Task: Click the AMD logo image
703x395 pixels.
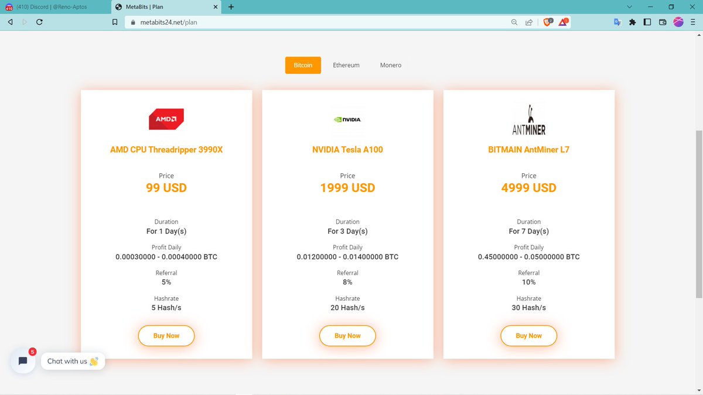Action: click(x=166, y=119)
